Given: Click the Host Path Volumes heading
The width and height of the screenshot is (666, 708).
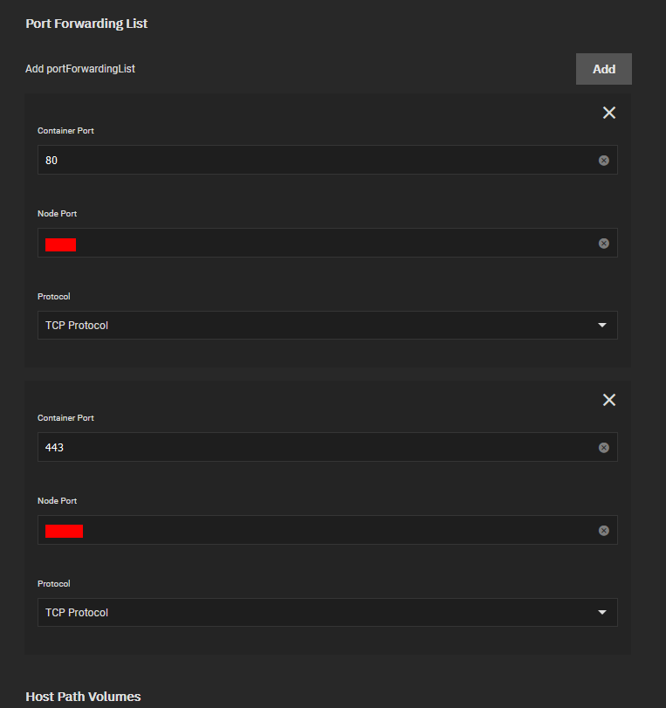Looking at the screenshot, I should pyautogui.click(x=83, y=697).
